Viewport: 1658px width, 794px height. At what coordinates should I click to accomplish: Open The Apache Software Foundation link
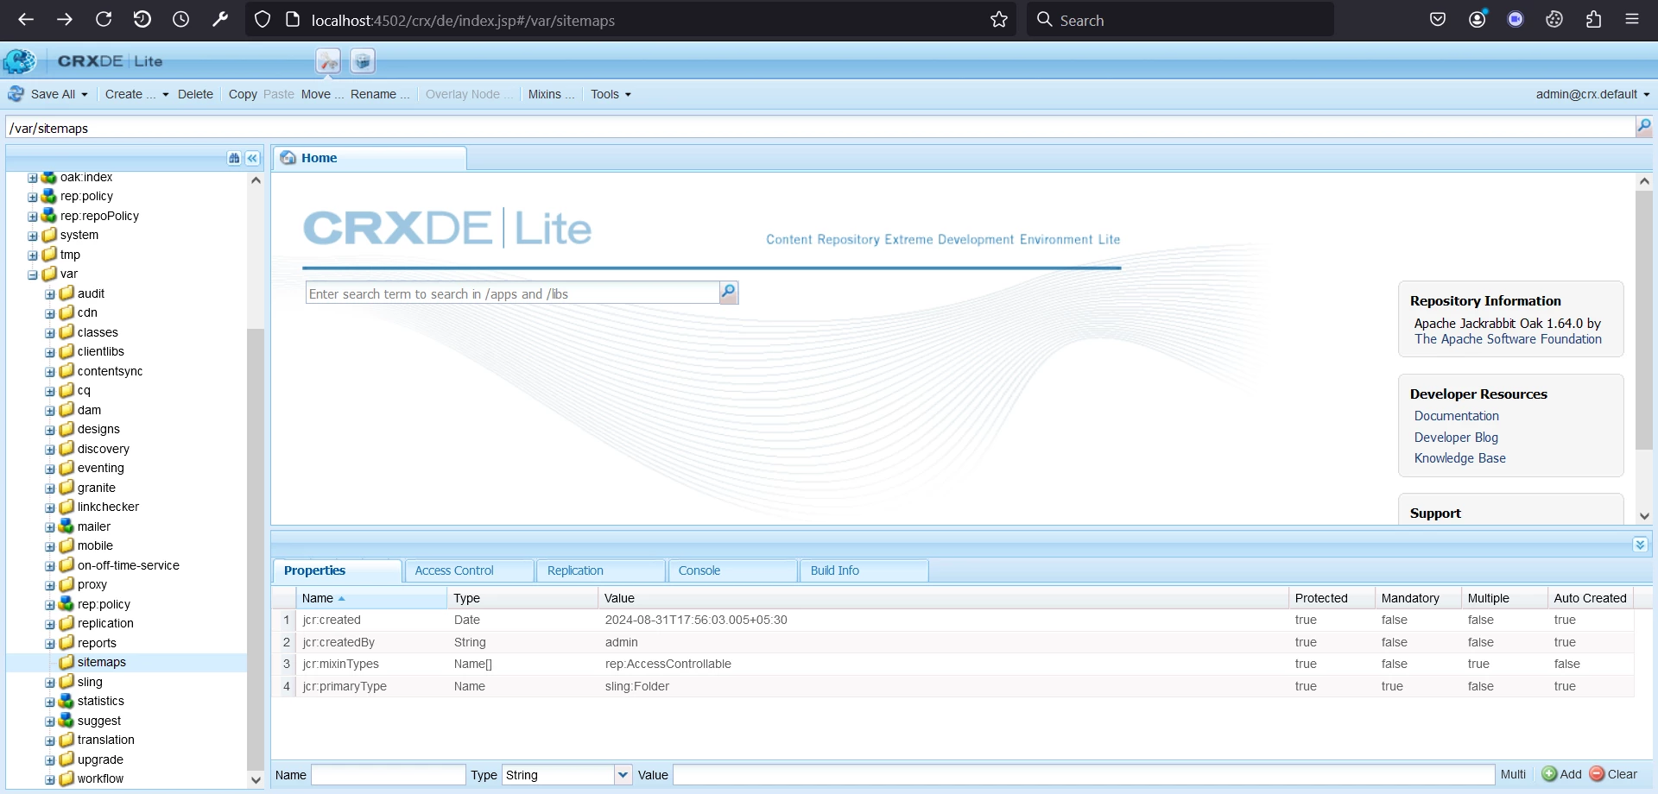tap(1508, 339)
